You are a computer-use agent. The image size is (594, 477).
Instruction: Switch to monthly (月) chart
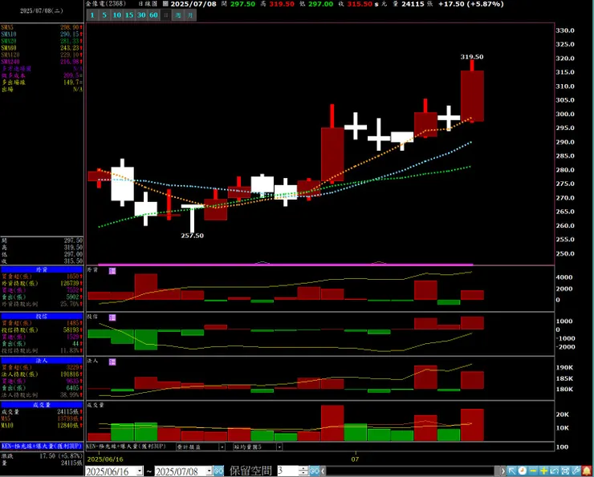click(x=190, y=15)
